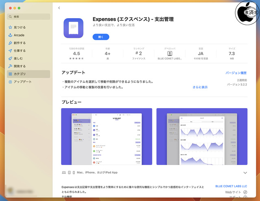Focus the 検索 search field

point(28,17)
